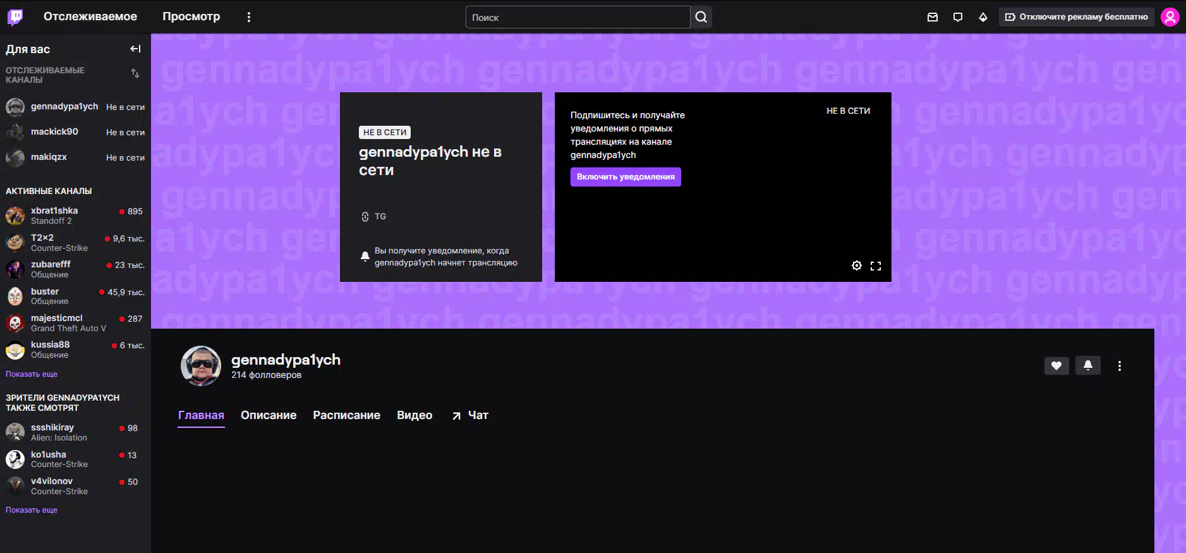This screenshot has width=1186, height=553.
Task: Click the 'ko1usha' channel name
Action: [49, 454]
